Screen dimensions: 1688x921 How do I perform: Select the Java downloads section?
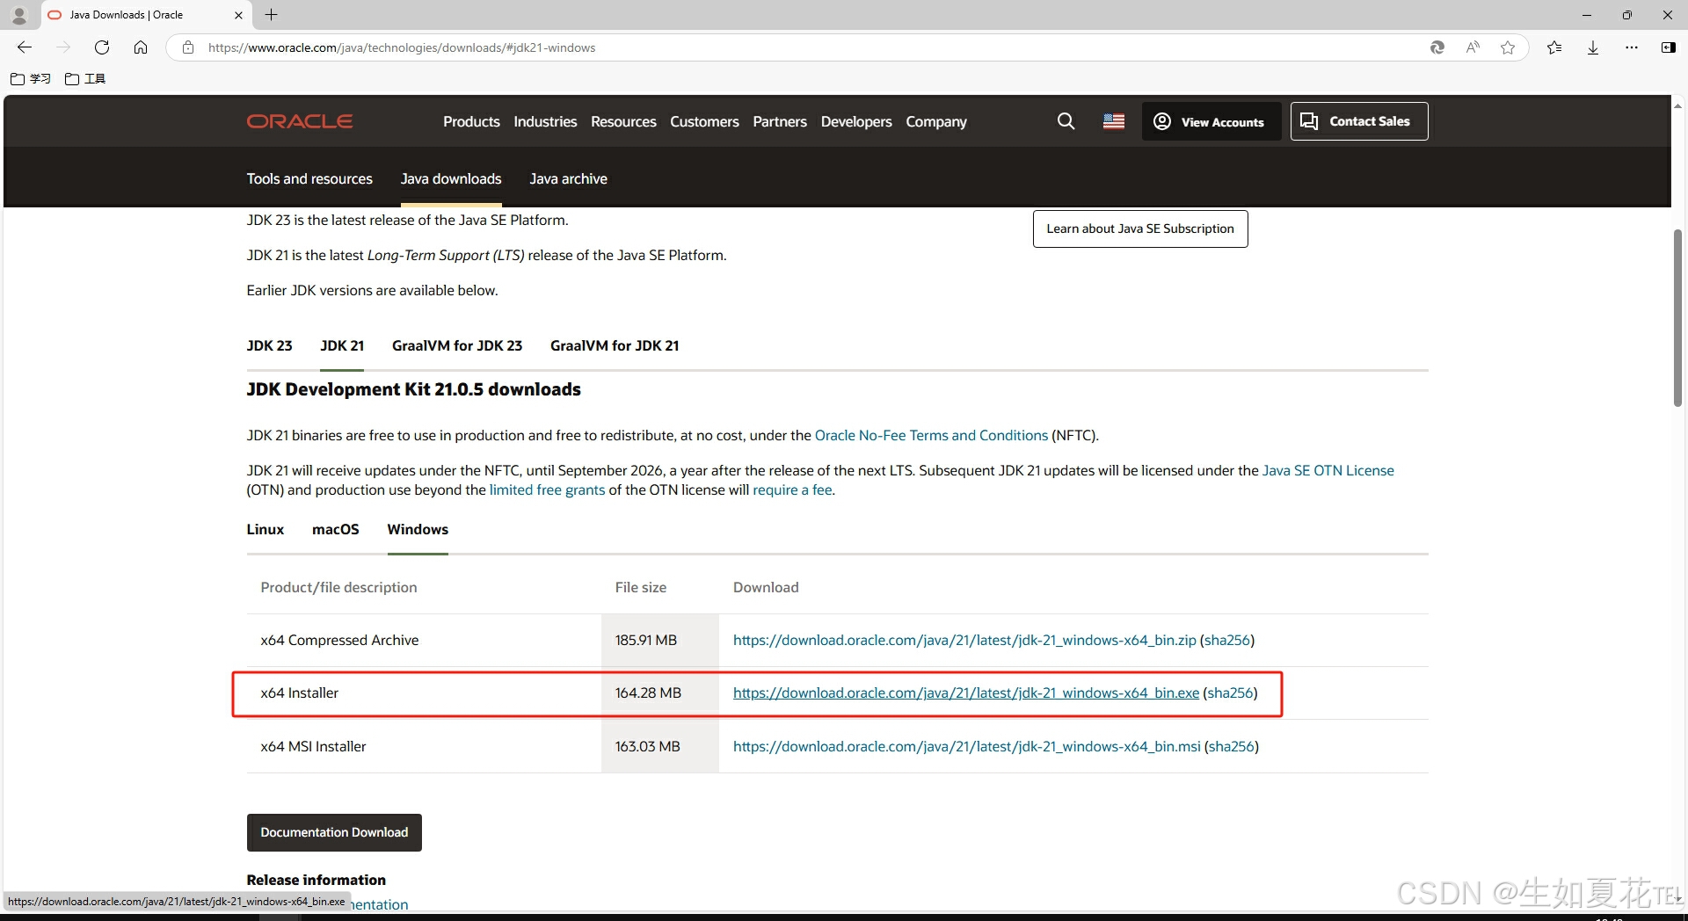point(451,178)
